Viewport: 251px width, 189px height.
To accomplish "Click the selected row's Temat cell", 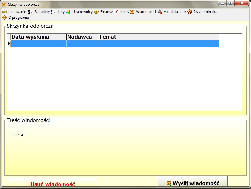I will pos(159,44).
